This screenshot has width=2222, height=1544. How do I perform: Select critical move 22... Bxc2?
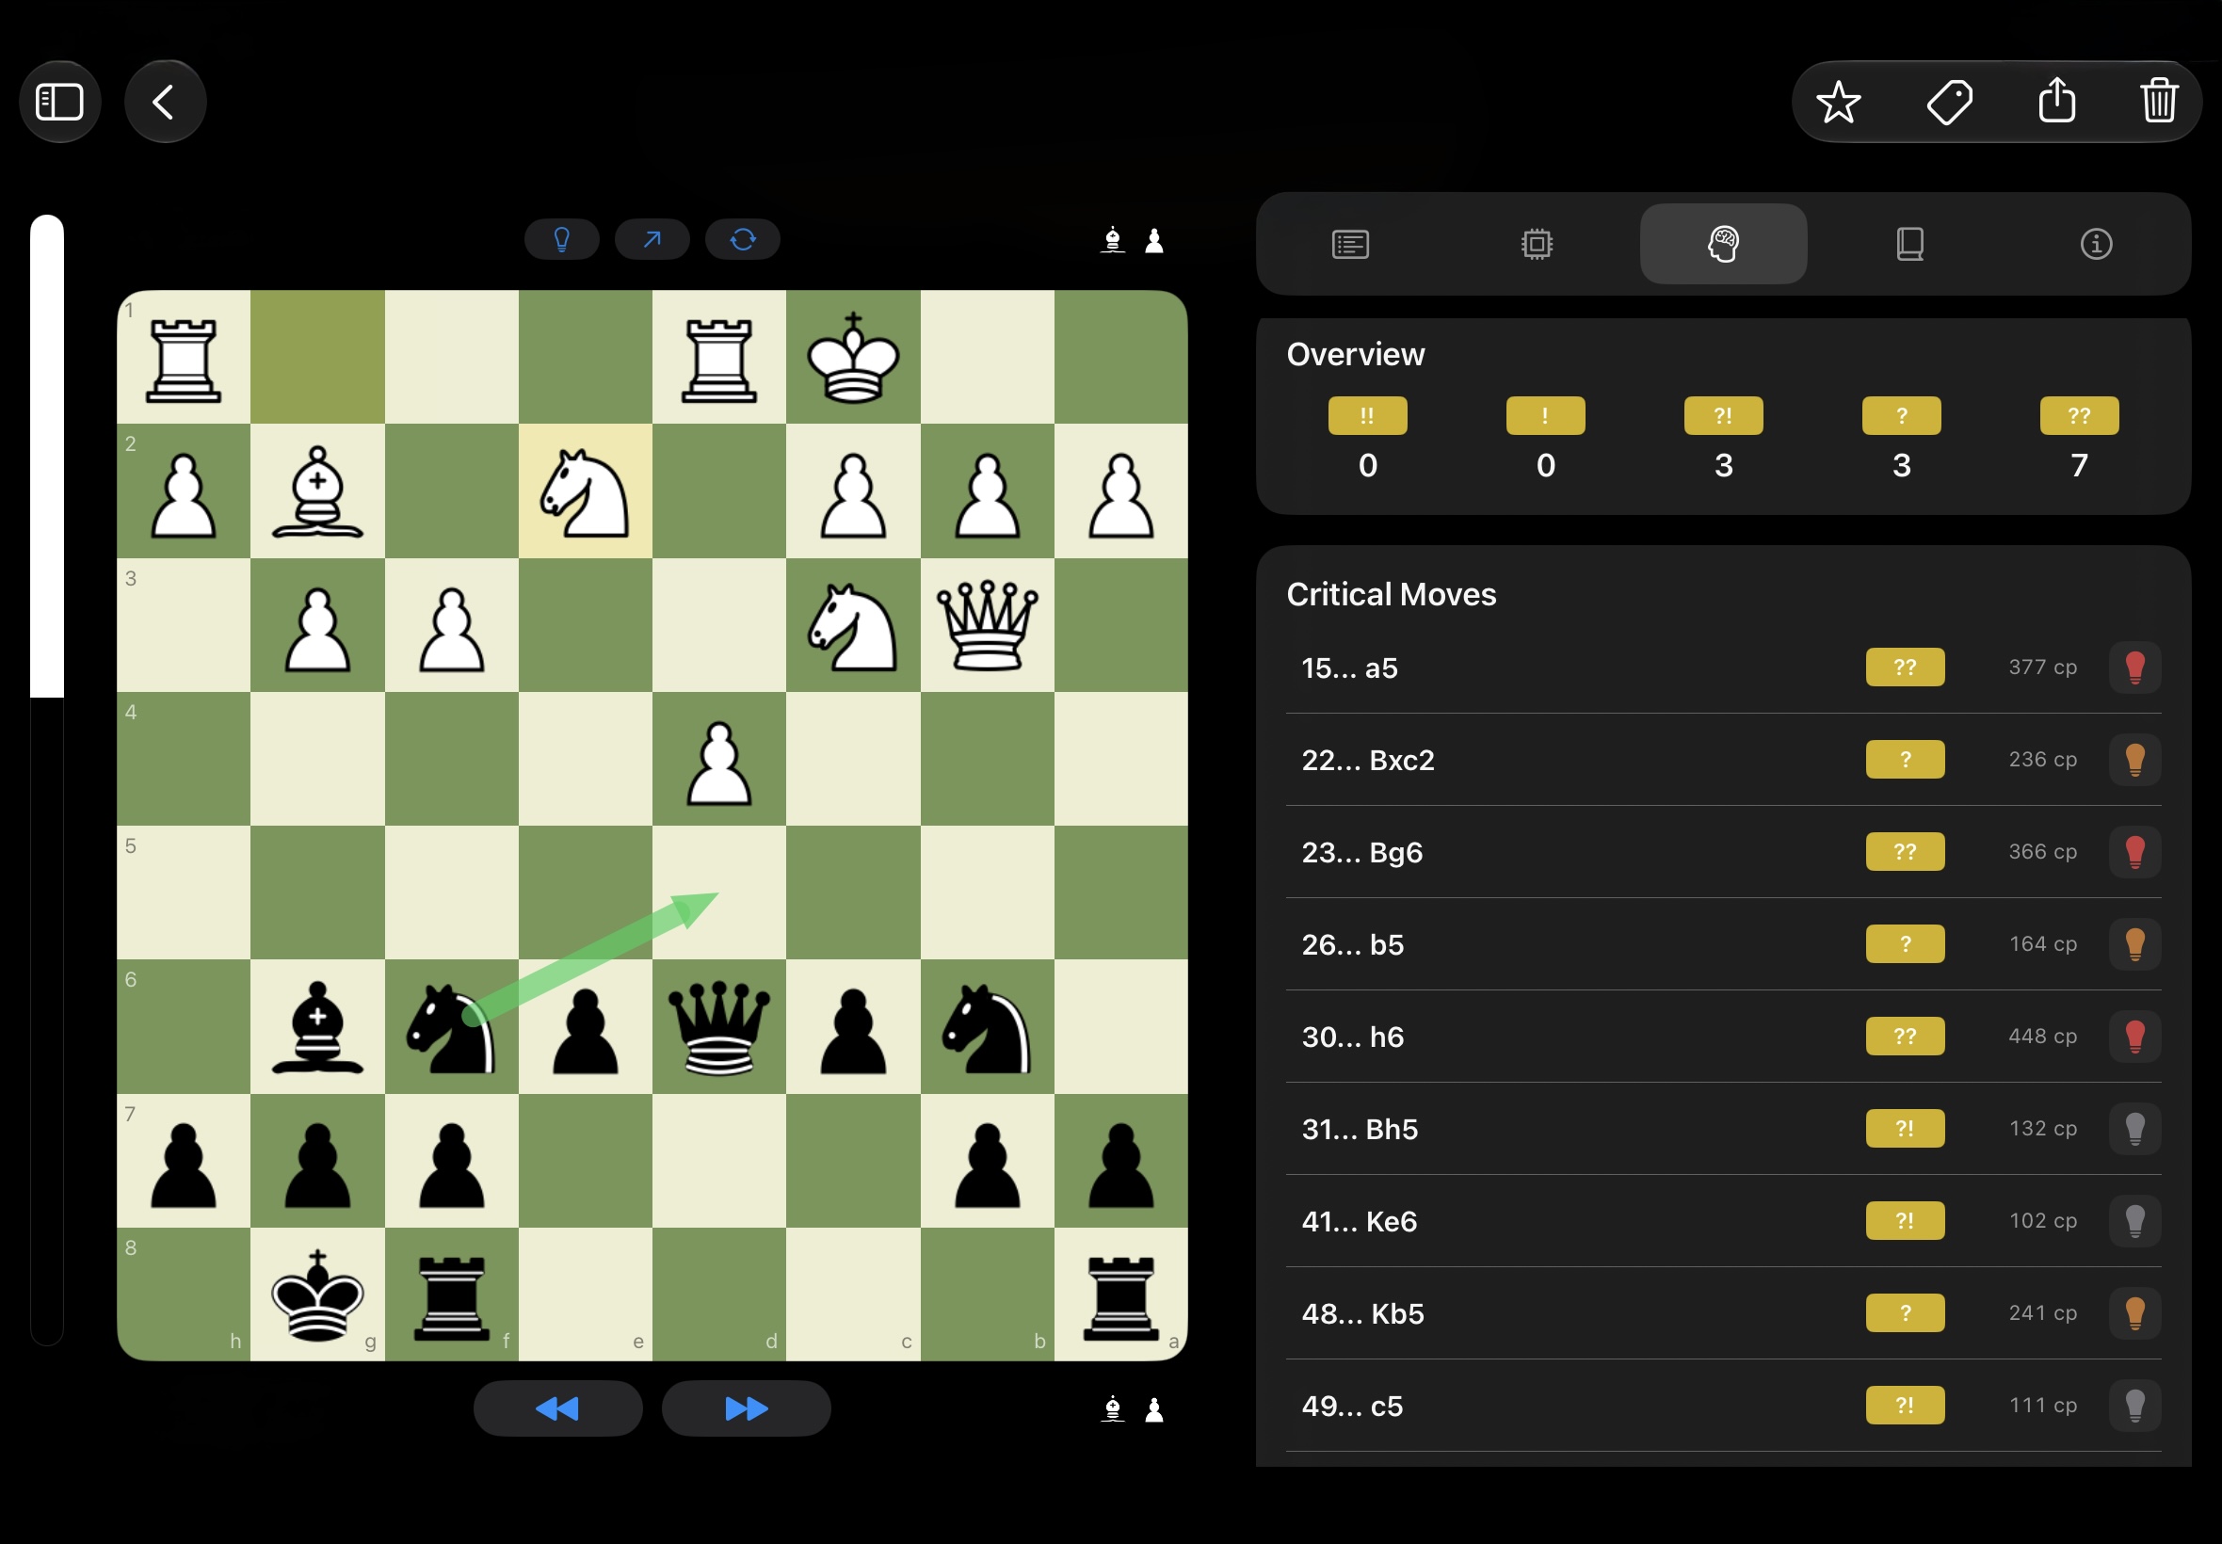coord(1723,760)
